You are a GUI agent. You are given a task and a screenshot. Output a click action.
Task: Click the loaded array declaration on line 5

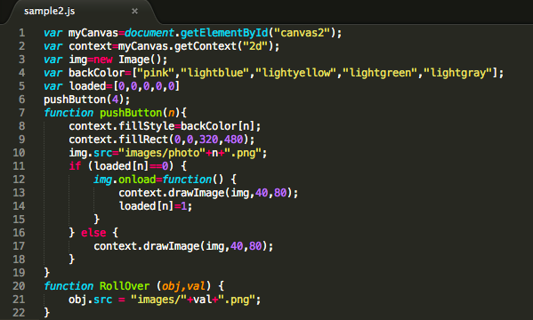(x=111, y=86)
